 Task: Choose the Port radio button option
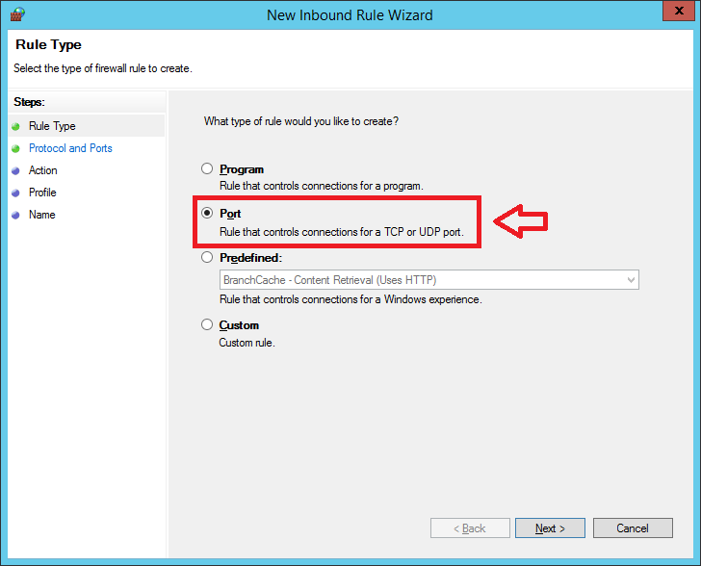[x=207, y=214]
